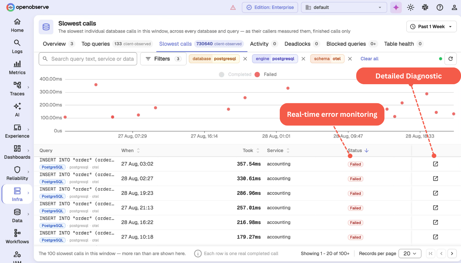
Task: Go to the next results page
Action: click(452, 253)
